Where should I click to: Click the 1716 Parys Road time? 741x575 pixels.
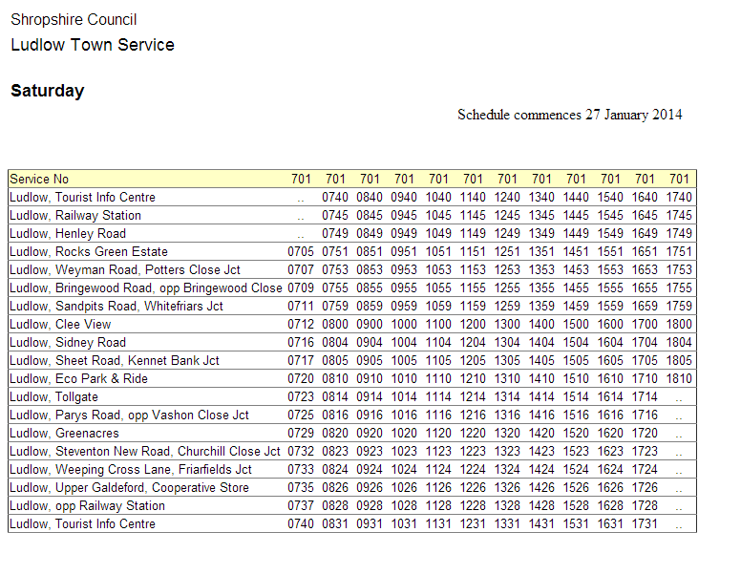(x=645, y=415)
